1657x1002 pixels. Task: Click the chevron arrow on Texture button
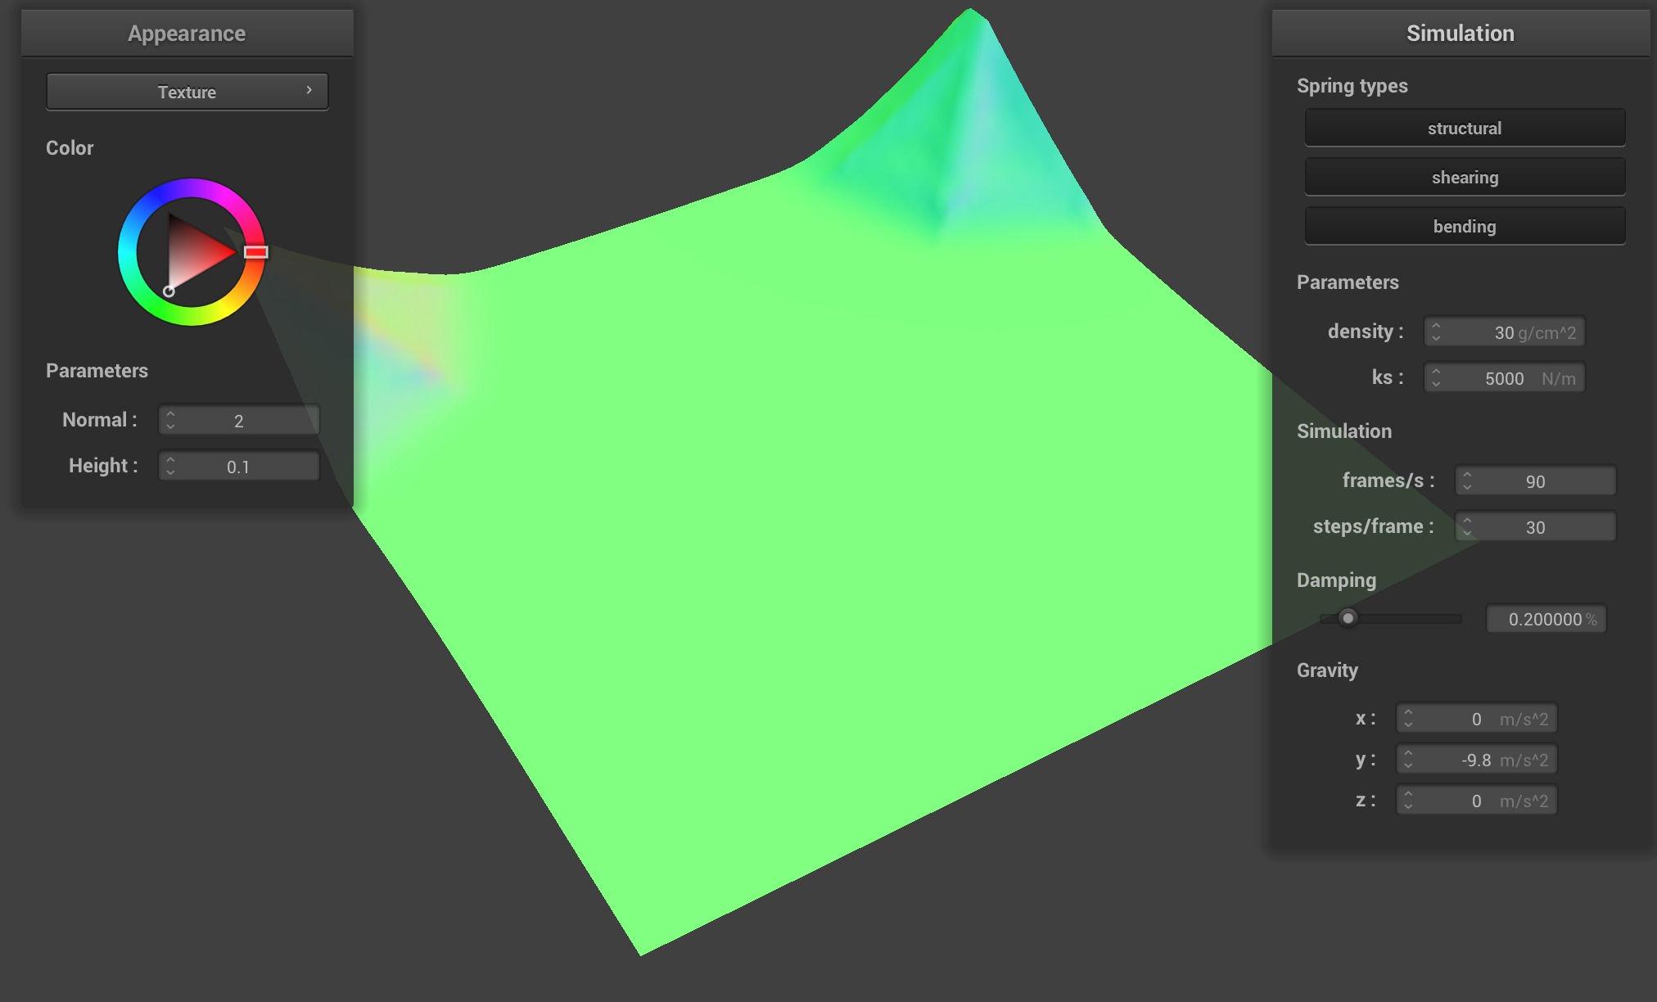[x=309, y=90]
